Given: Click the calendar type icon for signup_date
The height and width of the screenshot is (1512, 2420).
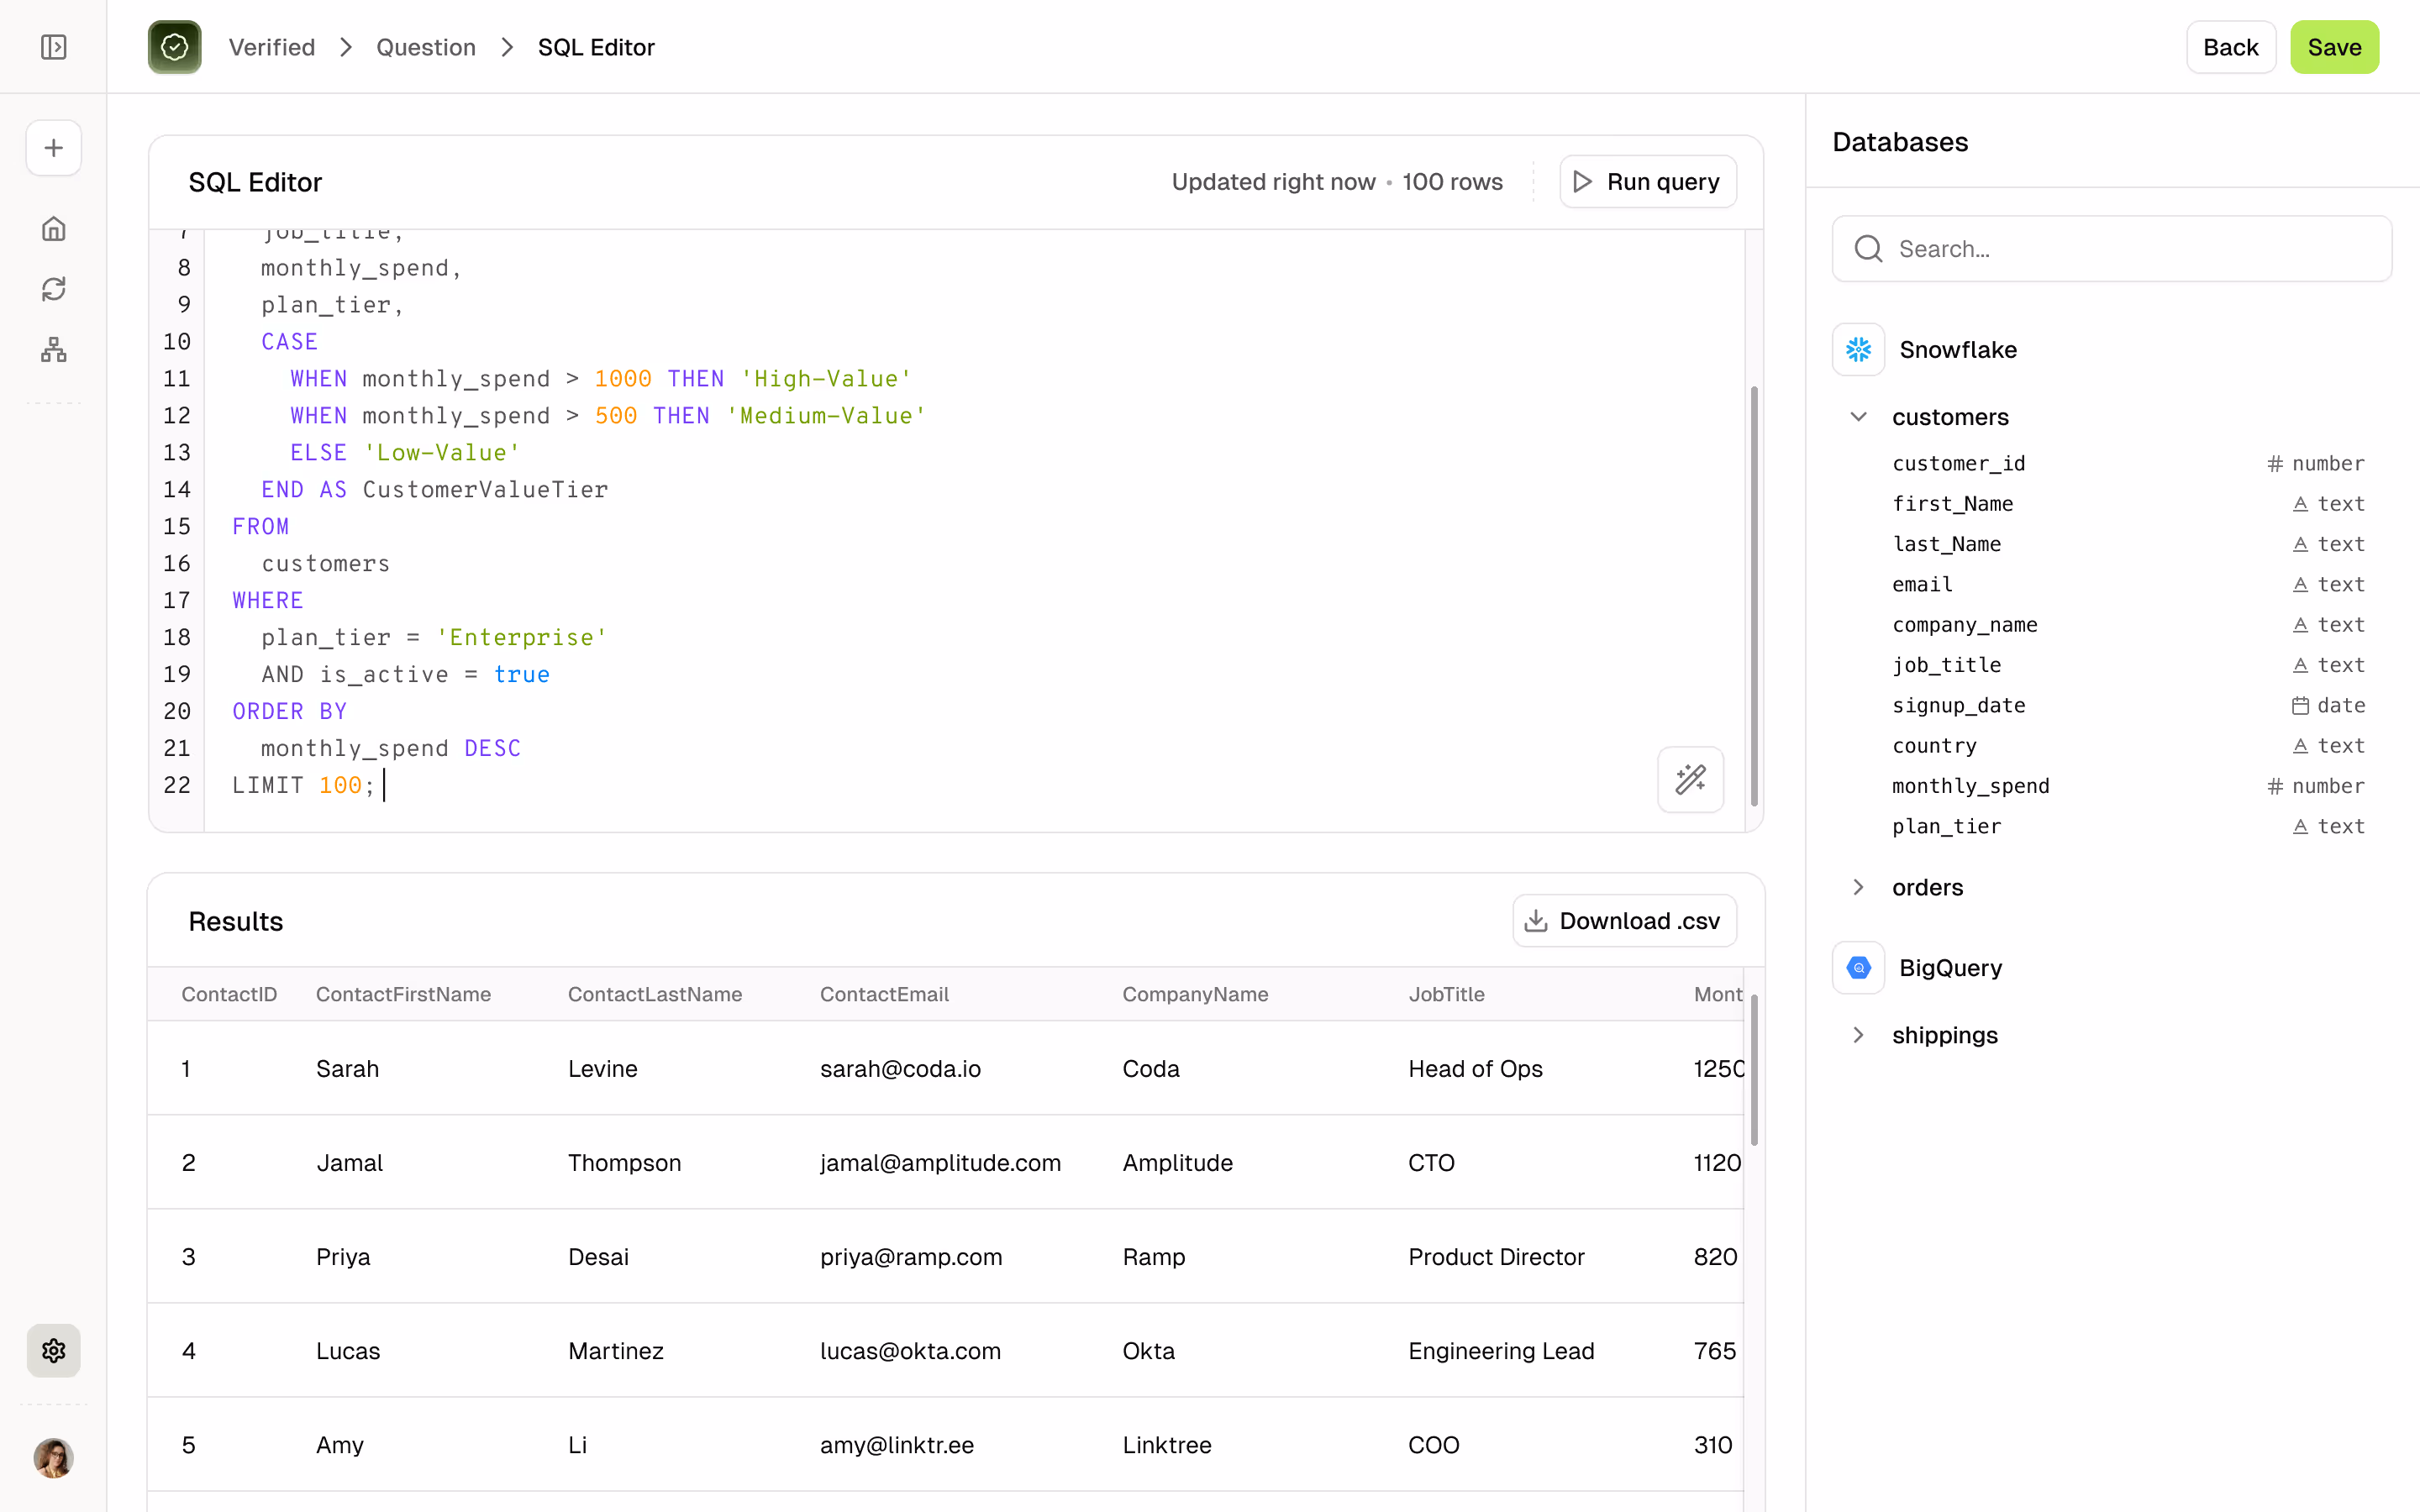Looking at the screenshot, I should pos(2300,706).
